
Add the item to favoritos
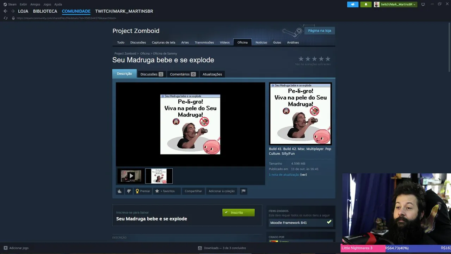point(166,191)
